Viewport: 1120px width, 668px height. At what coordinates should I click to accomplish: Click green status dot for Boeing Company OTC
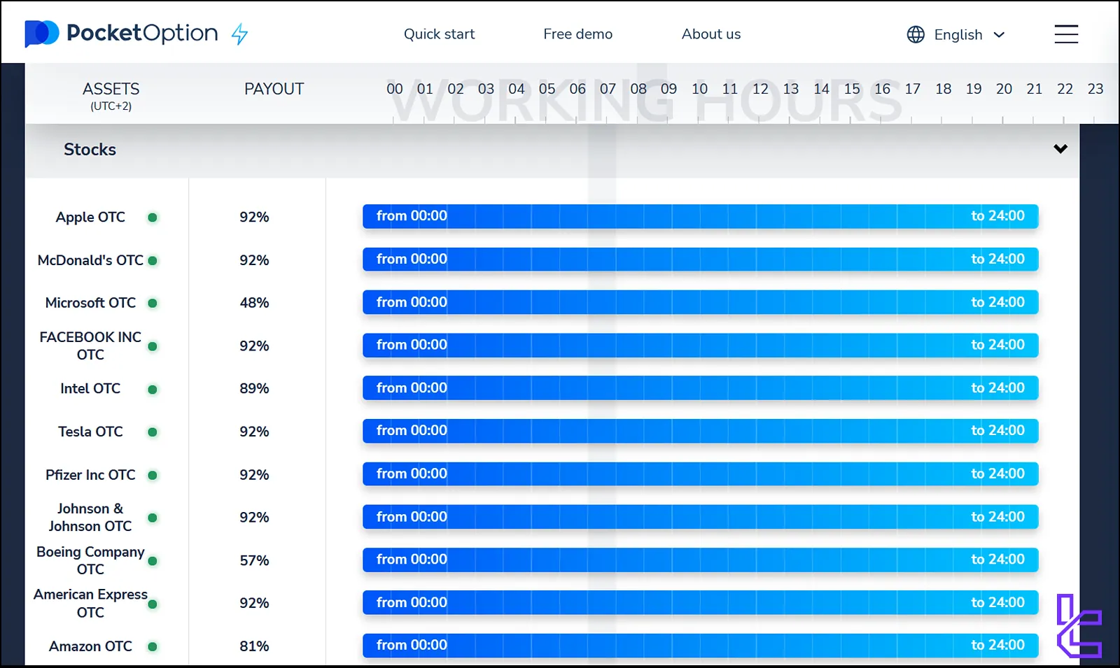pos(153,561)
